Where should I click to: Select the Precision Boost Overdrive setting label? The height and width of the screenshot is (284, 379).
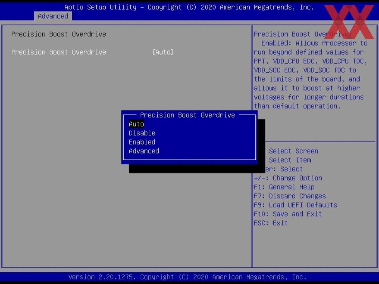click(x=59, y=52)
